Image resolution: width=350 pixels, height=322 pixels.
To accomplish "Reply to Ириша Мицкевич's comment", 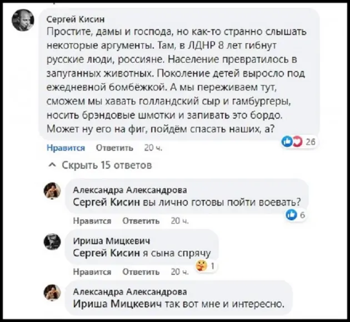I will 141,272.
